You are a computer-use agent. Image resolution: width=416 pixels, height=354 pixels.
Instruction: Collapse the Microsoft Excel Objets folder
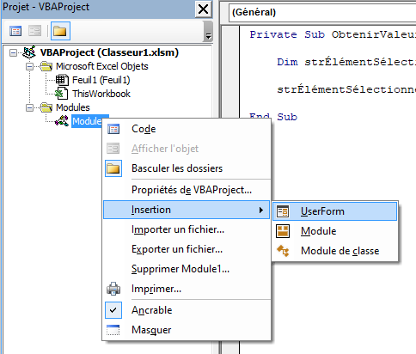point(29,66)
